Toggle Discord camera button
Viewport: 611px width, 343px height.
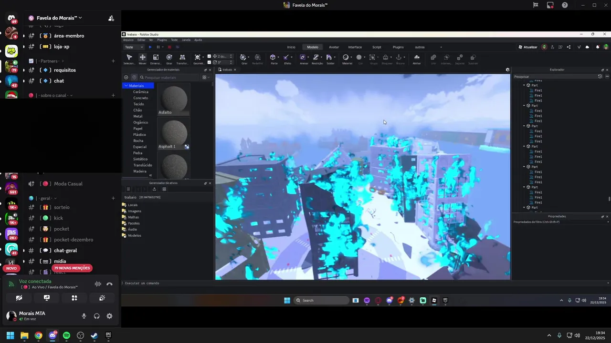19,298
